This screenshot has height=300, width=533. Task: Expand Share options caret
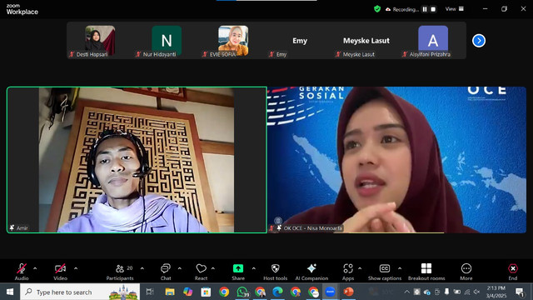pyautogui.click(x=253, y=268)
